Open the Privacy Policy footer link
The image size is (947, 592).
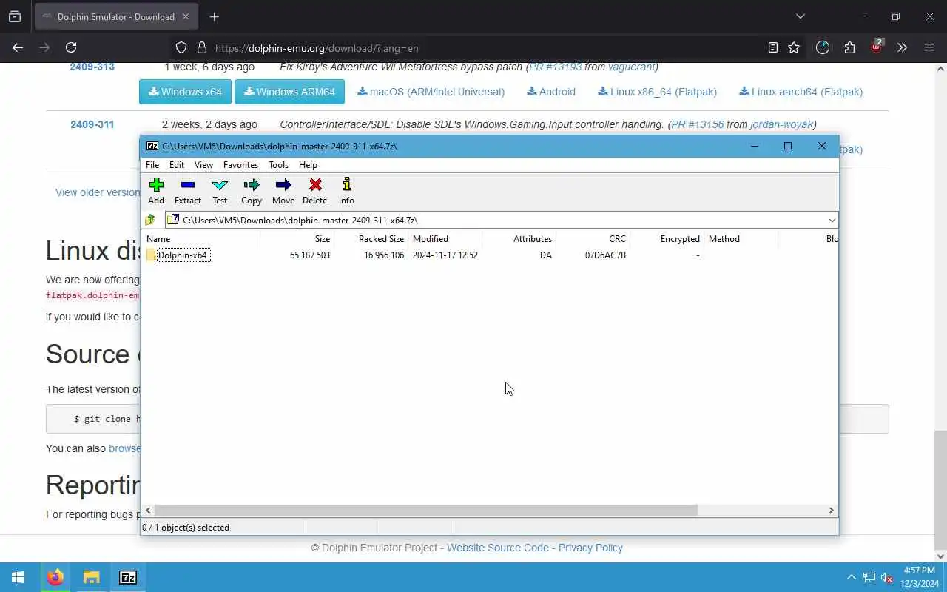(590, 548)
